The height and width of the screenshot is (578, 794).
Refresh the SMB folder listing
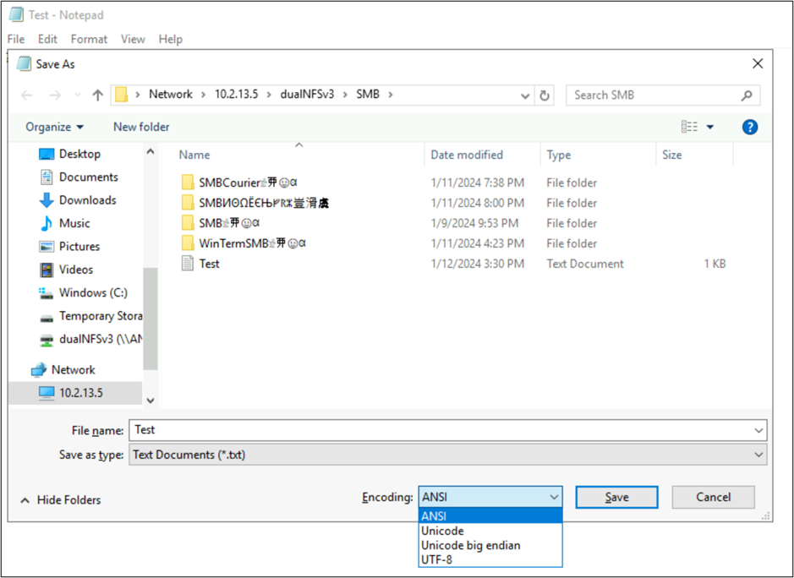point(545,95)
